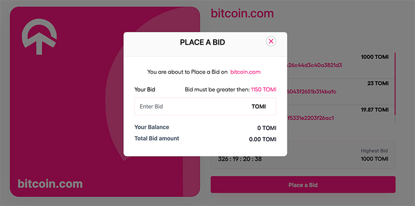
Task: Click bitcoin.com text at card bottom
Action: (50, 184)
